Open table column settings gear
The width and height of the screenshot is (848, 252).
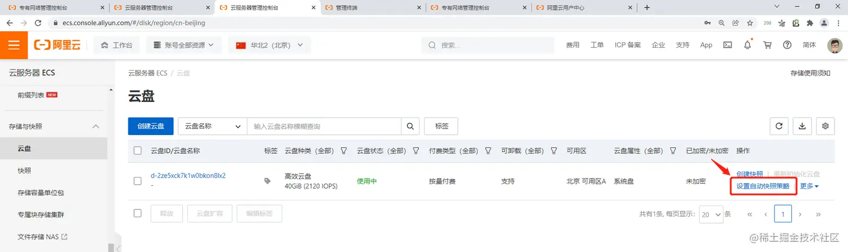coord(825,126)
